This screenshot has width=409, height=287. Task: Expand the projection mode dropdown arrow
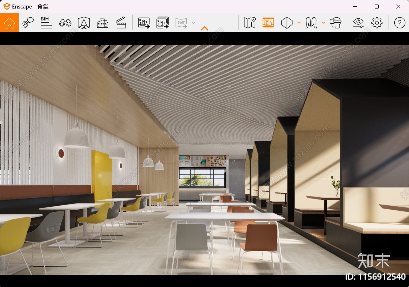click(x=299, y=23)
